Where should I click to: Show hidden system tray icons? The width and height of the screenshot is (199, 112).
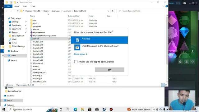tap(154, 109)
